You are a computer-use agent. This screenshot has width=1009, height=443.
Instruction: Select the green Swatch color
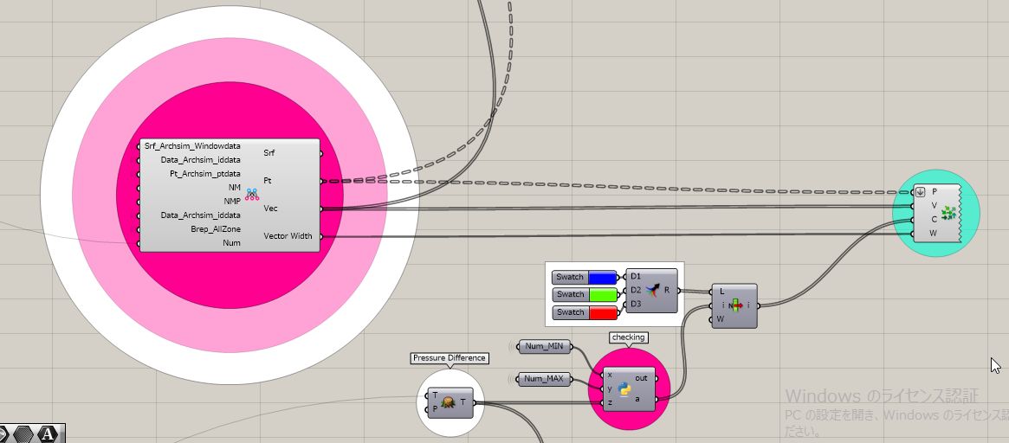602,294
